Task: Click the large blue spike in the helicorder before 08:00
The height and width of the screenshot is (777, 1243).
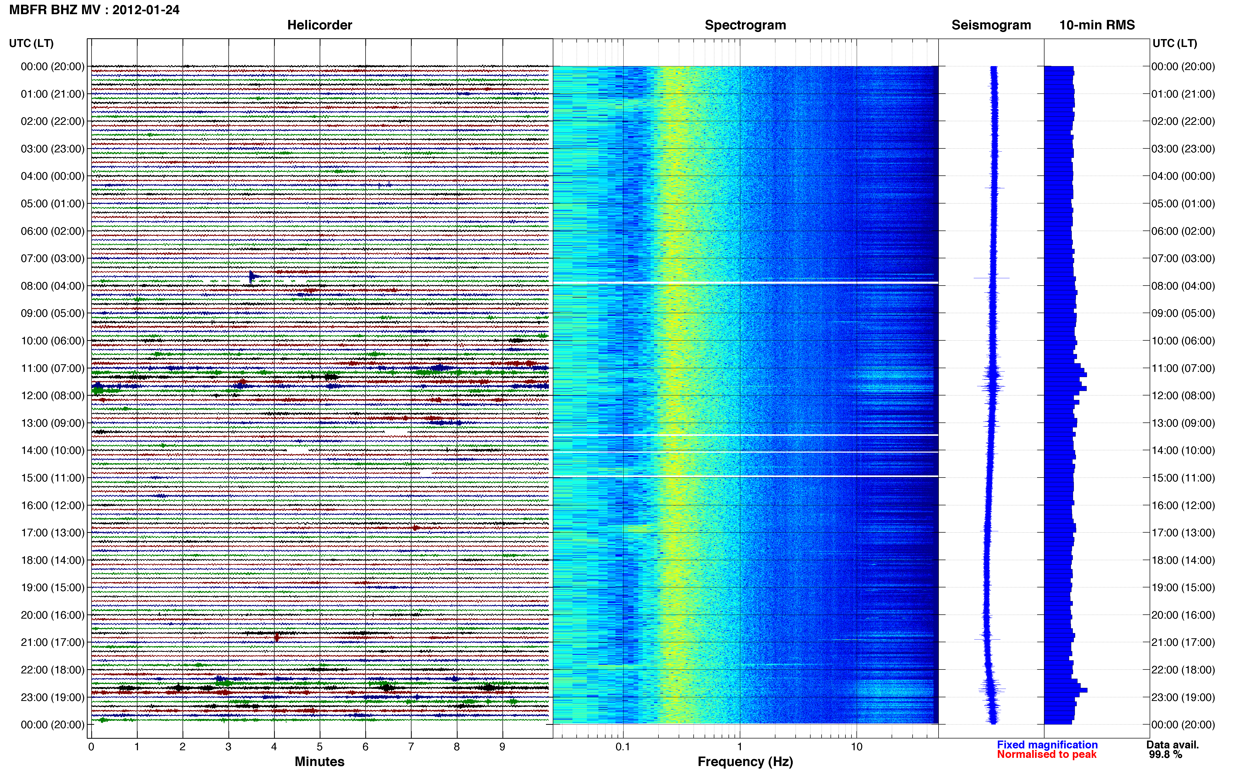Action: pyautogui.click(x=252, y=277)
